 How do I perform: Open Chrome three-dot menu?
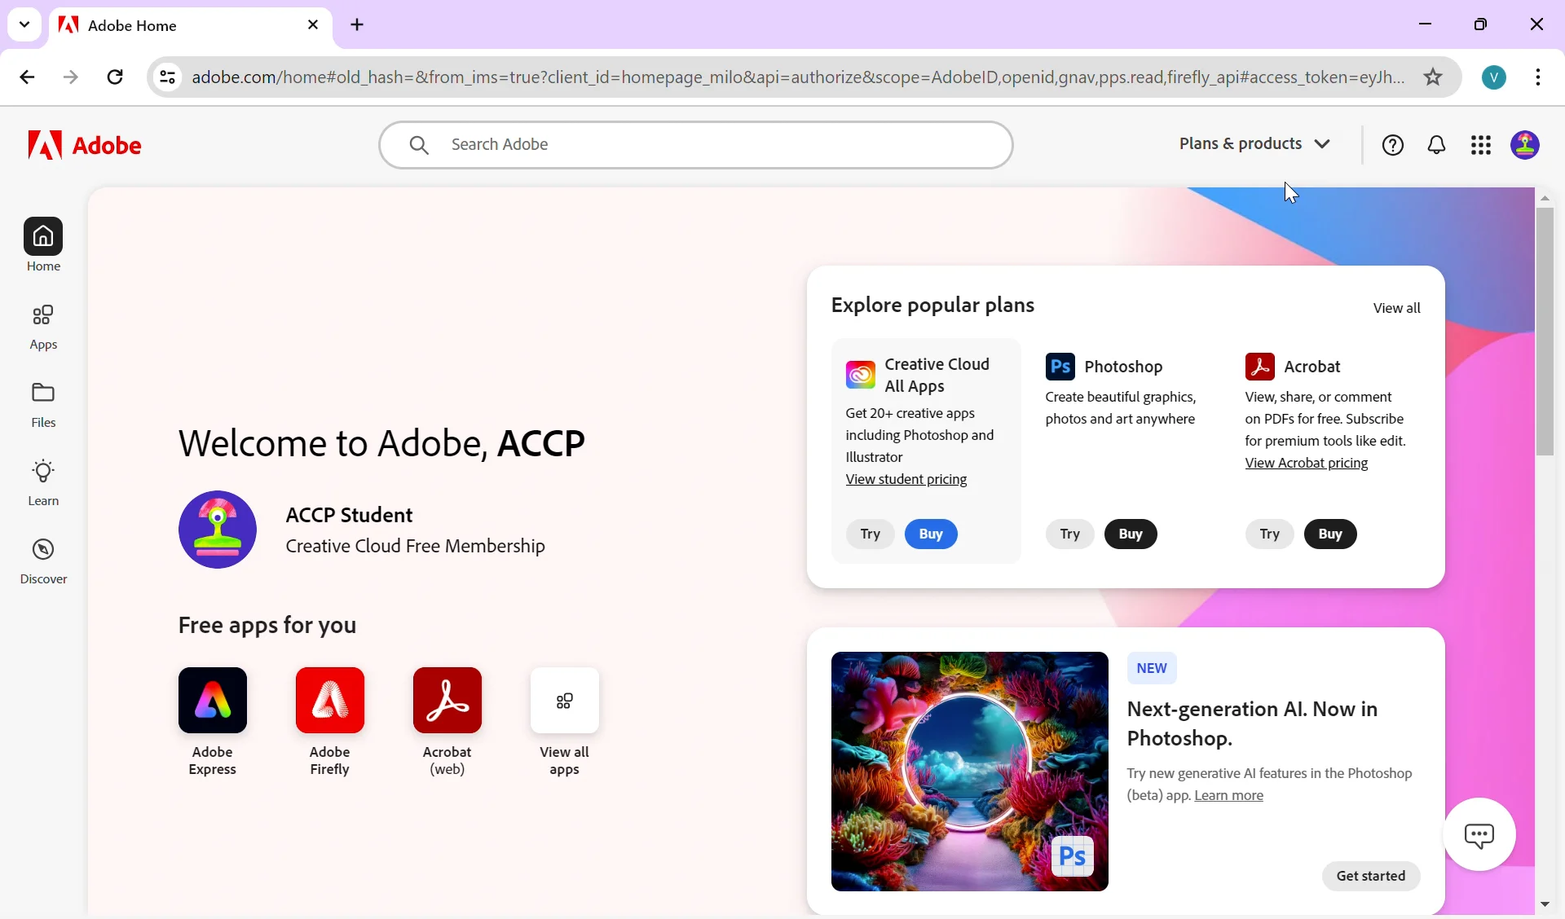(x=1538, y=77)
